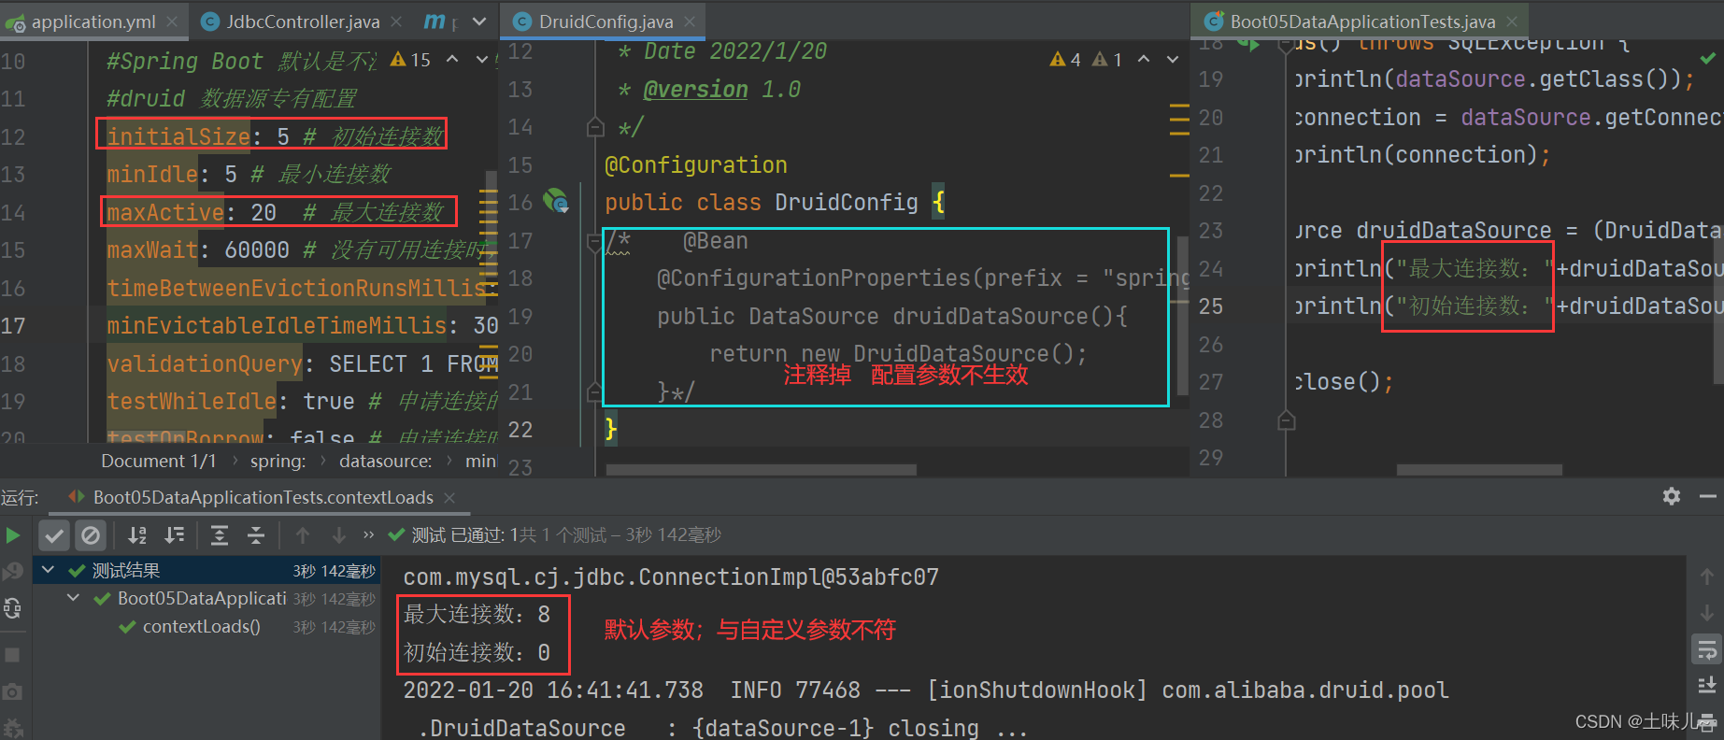1724x740 pixels.
Task: Click green inspection checkmark in tests file
Action: coord(1708,58)
